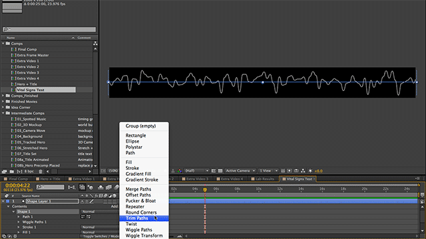Toggle Frame Blending enable icon
Image resolution: width=426 pixels, height=239 pixels.
(108, 187)
